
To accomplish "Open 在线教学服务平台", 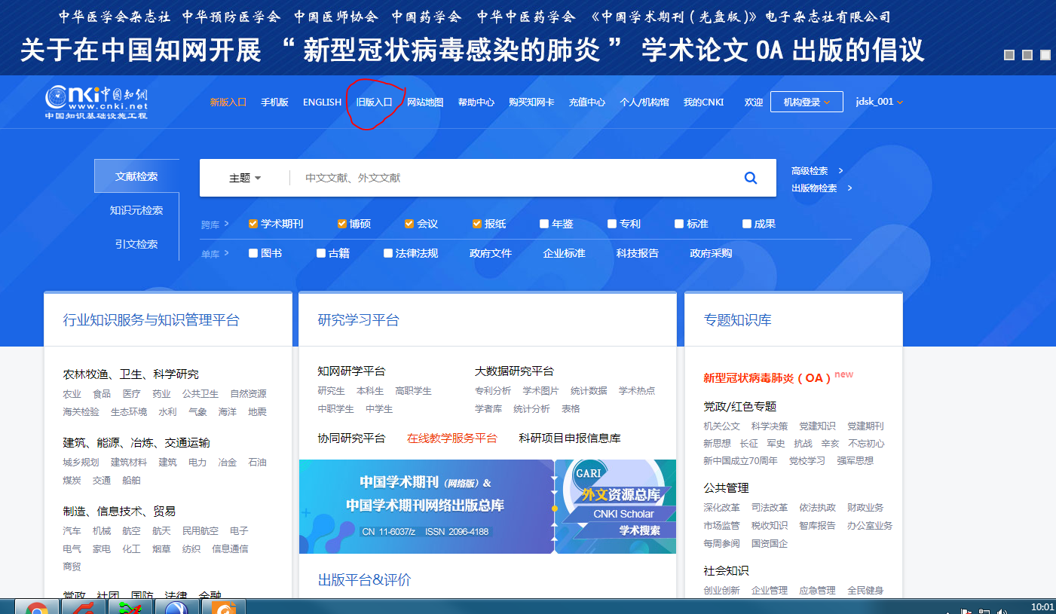I will coord(452,438).
